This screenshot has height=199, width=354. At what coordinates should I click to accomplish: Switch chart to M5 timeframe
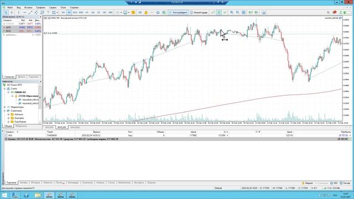[x=69, y=12]
